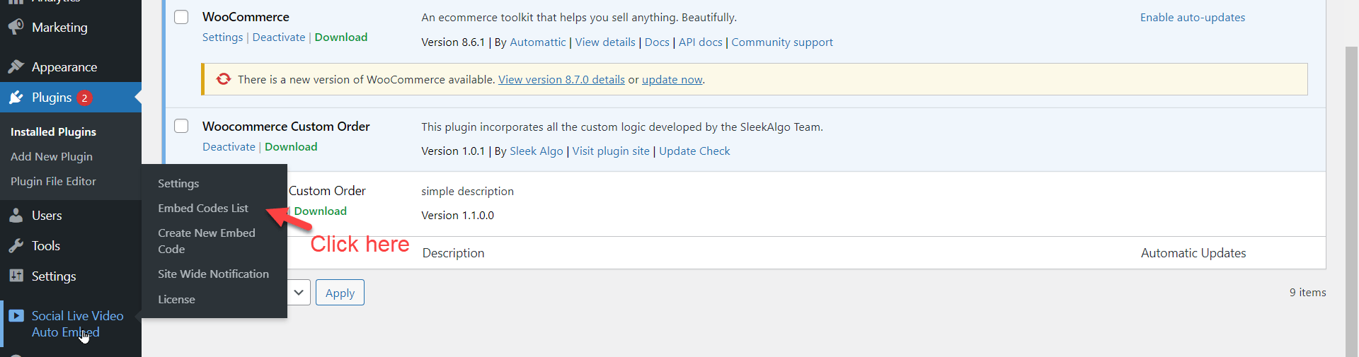Open the bulk actions dropdown arrow
The width and height of the screenshot is (1359, 357).
pyautogui.click(x=299, y=293)
